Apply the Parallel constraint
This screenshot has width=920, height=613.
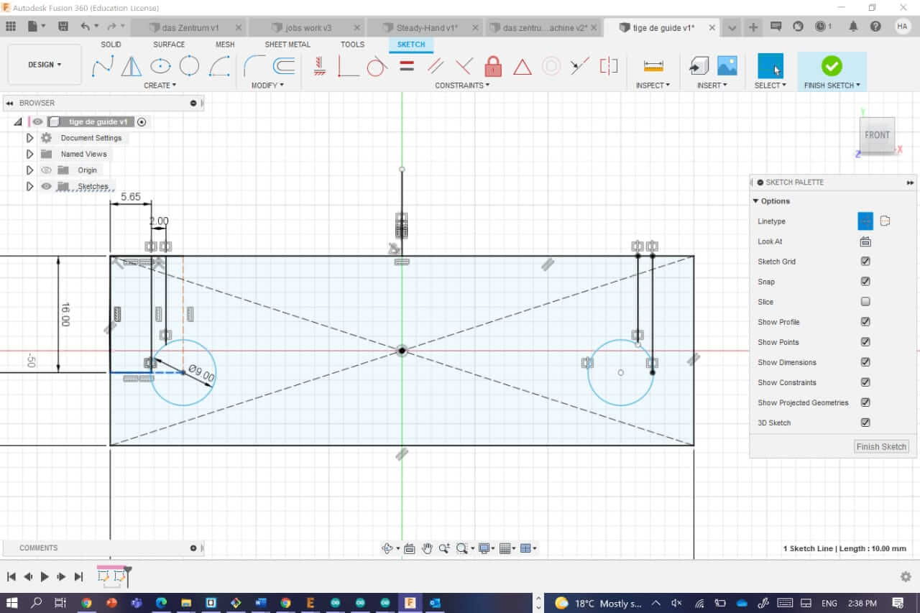pyautogui.click(x=436, y=66)
